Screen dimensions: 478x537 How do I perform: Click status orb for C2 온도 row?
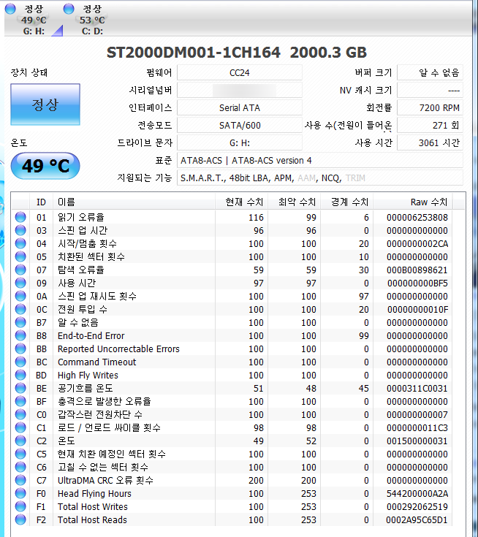pos(20,441)
